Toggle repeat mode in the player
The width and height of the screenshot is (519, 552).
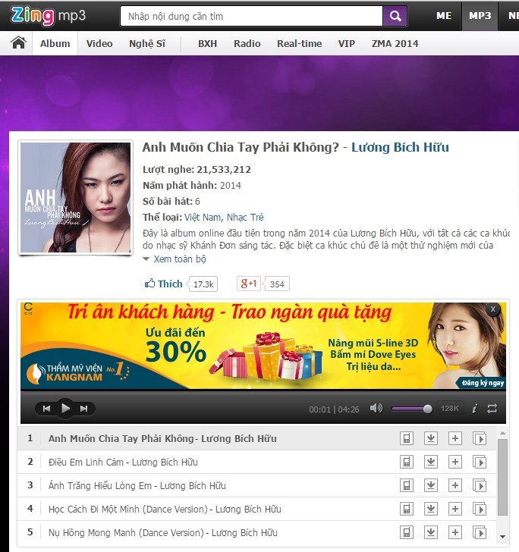[x=492, y=409]
